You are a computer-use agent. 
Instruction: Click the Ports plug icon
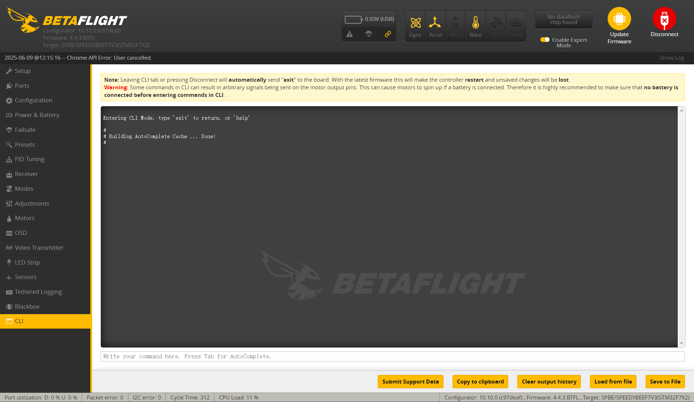9,86
